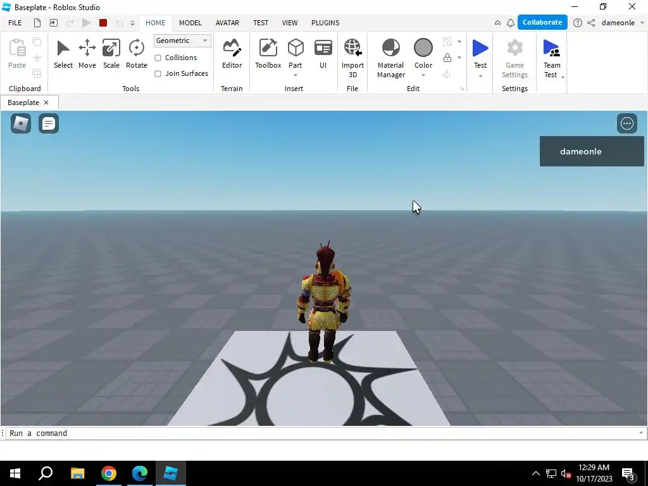Activate the Select tool
Viewport: 648px width, 486px height.
(63, 54)
